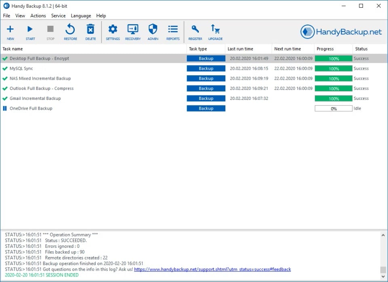Viewport: 388px width, 282px height.
Task: Click the green checkmark beside MySQL Sync
Action: tap(5, 68)
